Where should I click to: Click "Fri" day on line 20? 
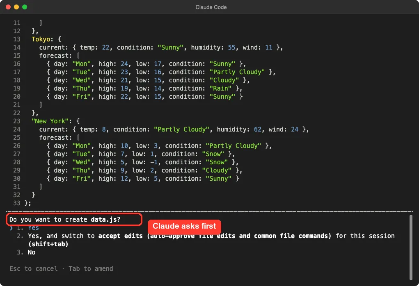(82, 97)
